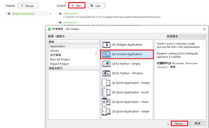Open the default (last session) link
This screenshot has height=128, width=209.
pos(24,14)
